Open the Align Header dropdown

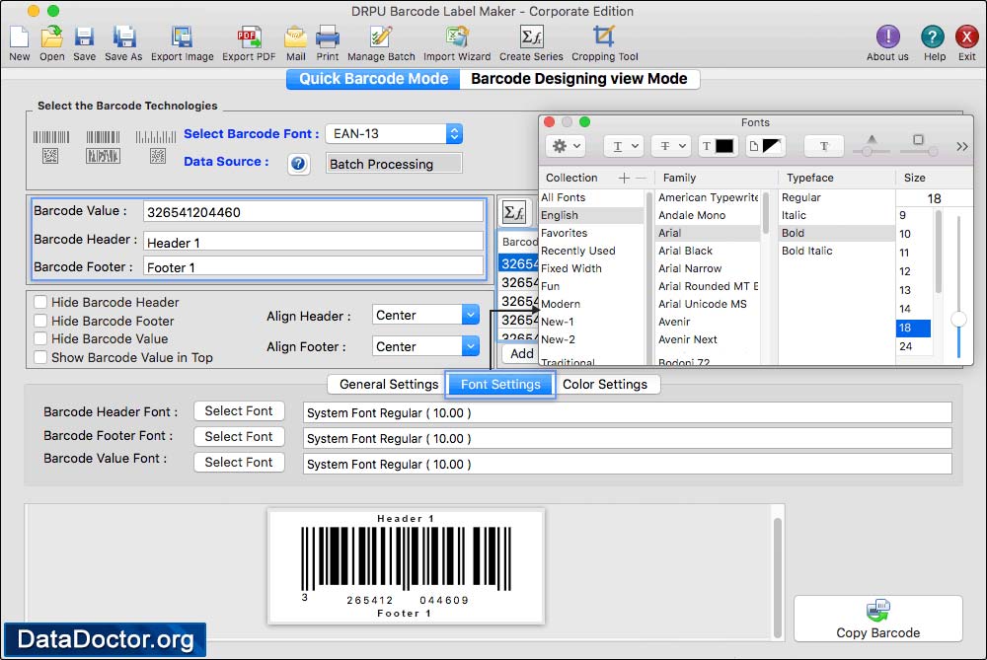[426, 315]
